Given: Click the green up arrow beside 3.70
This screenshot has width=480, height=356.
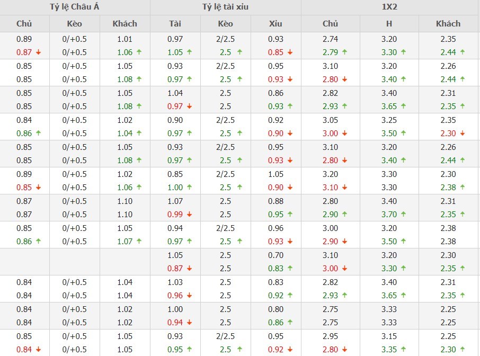Looking at the screenshot, I should click(x=403, y=215).
